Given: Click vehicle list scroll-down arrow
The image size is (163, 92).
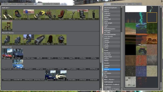Looking at the screenshot, I should (101, 89).
